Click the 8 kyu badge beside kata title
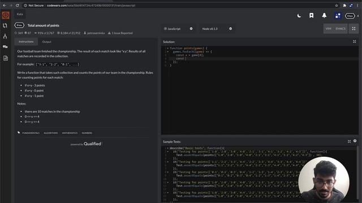362x203 pixels. point(19,25)
